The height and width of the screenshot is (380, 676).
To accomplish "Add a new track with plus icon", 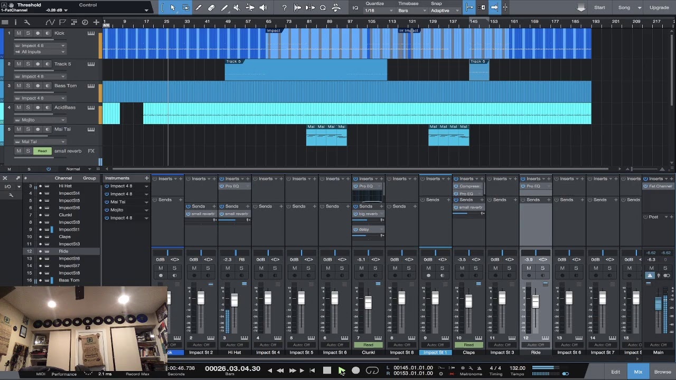I will click(96, 22).
